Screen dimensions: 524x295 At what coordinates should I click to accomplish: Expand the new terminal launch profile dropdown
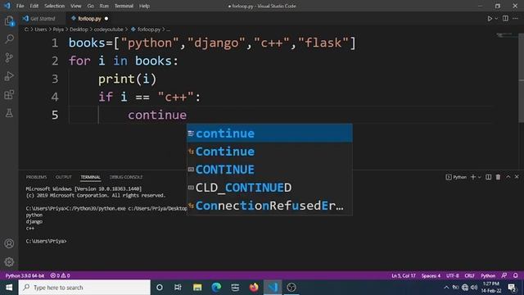coord(480,177)
